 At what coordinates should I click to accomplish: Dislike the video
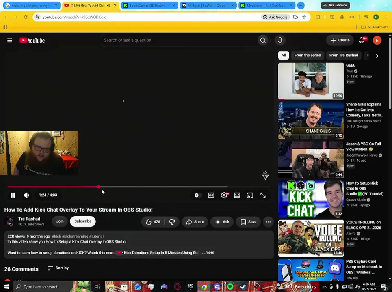coord(172,222)
